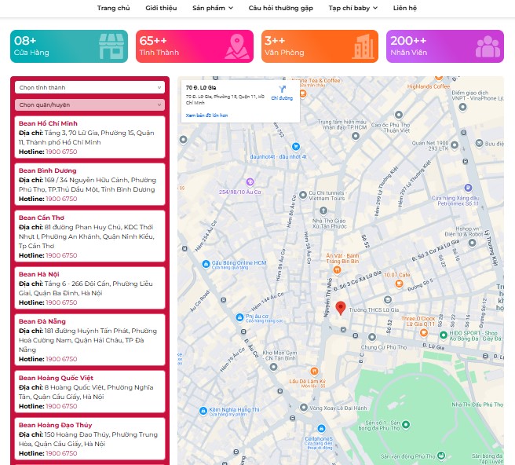Select the Bean Hồ Chí Minh store
Image resolution: width=515 pixels, height=465 pixels.
[x=89, y=137]
